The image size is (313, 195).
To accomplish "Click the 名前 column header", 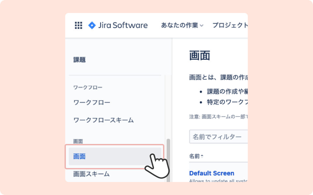I will pyautogui.click(x=194, y=156).
